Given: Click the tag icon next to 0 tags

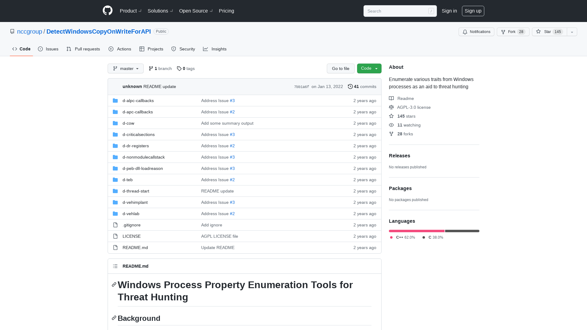Looking at the screenshot, I should tap(179, 68).
